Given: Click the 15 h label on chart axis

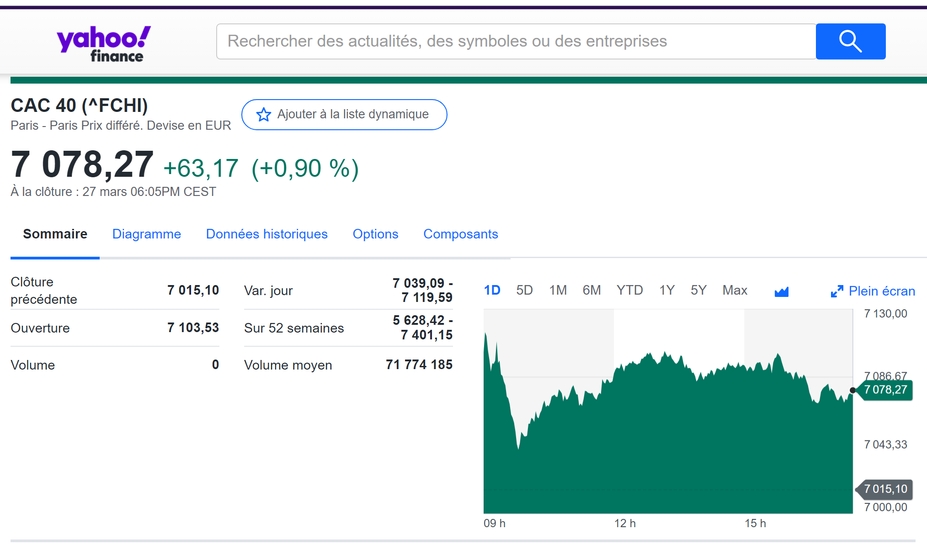Looking at the screenshot, I should tap(756, 524).
